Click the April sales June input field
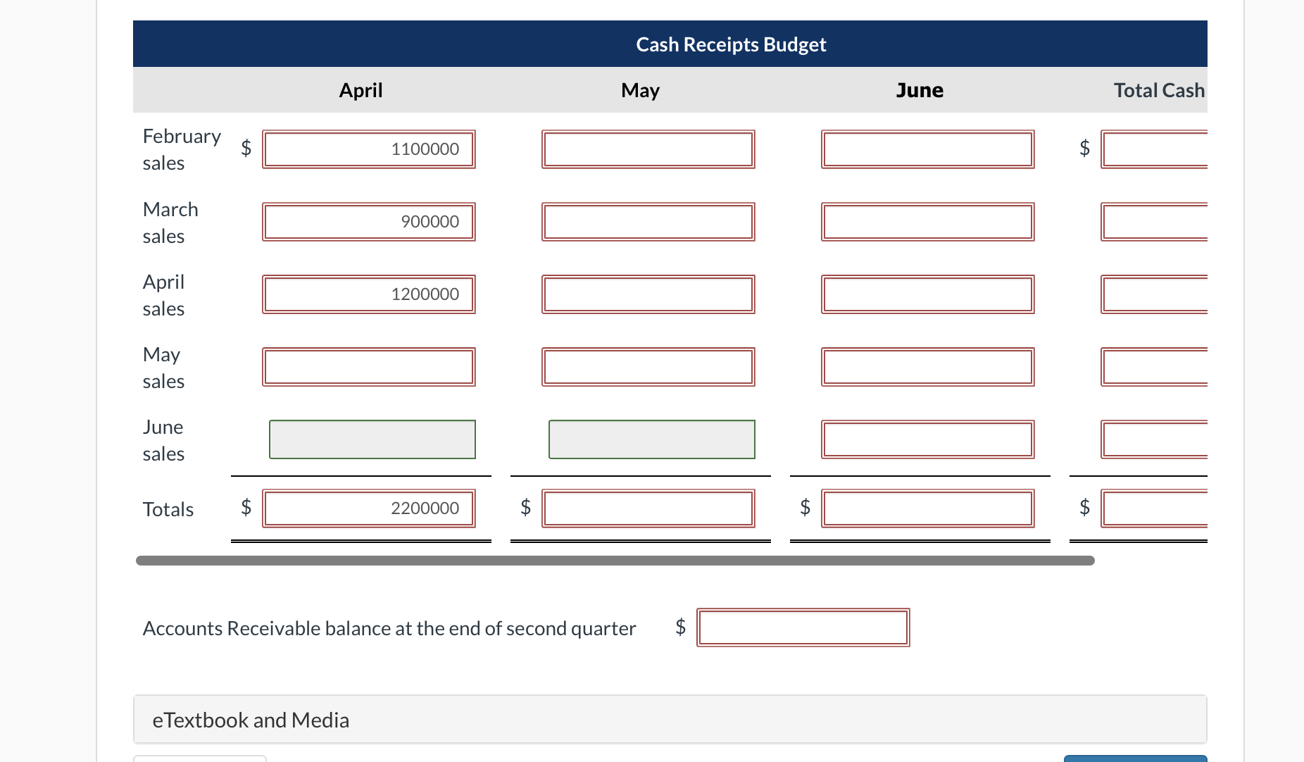The image size is (1304, 762). (x=928, y=294)
